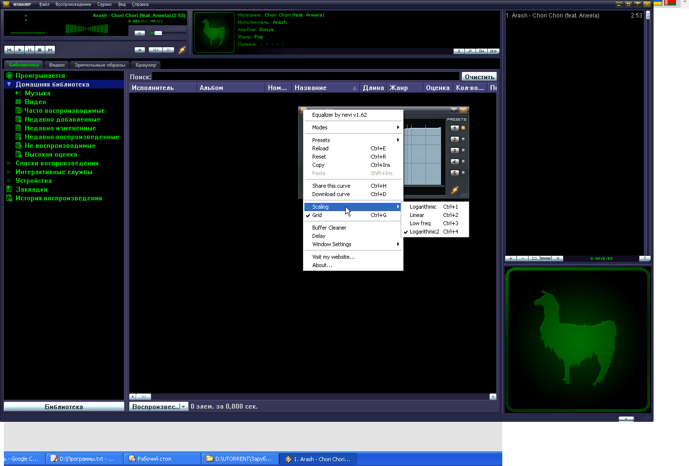Viewport: 689px width, 466px height.
Task: Open the Сервис menu
Action: click(x=105, y=4)
